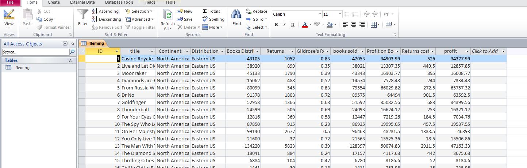Click the books sold column header
The width and height of the screenshot is (527, 168).
point(348,51)
